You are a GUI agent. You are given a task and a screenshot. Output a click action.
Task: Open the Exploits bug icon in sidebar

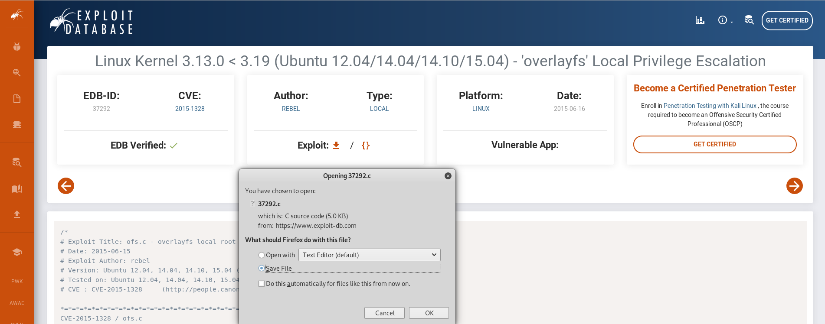pyautogui.click(x=17, y=47)
